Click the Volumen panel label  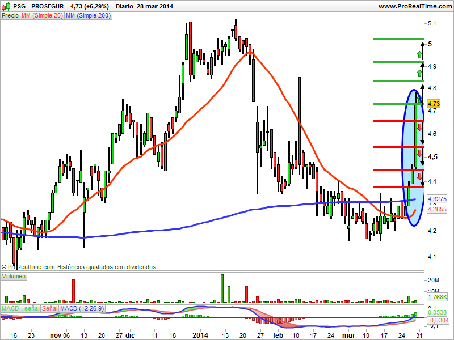(x=14, y=276)
